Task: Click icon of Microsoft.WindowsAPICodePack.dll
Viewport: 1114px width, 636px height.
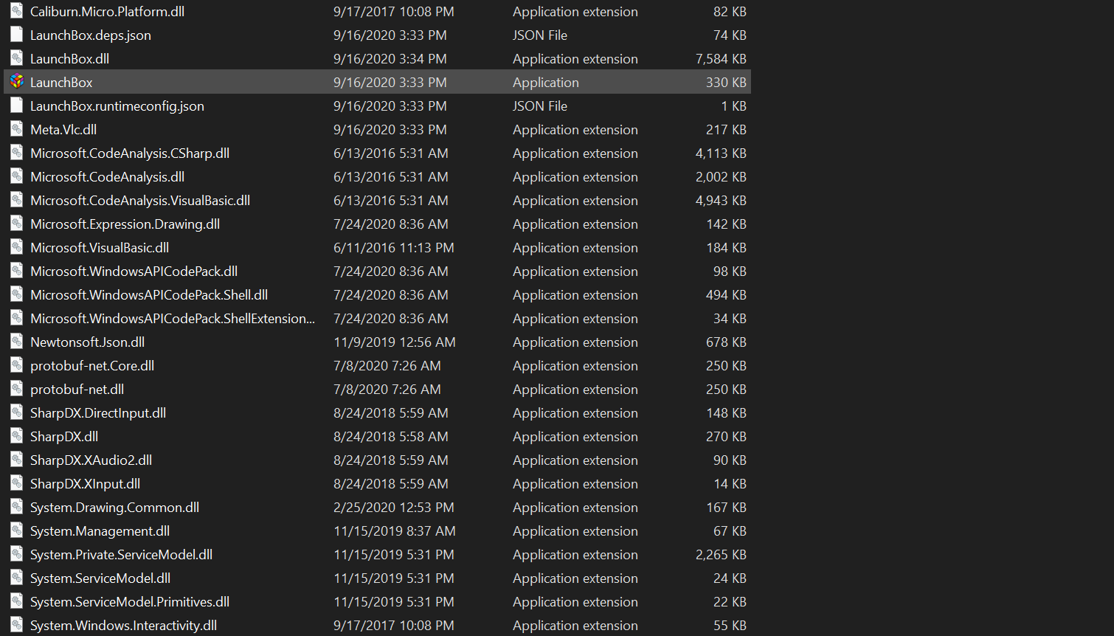Action: [16, 271]
